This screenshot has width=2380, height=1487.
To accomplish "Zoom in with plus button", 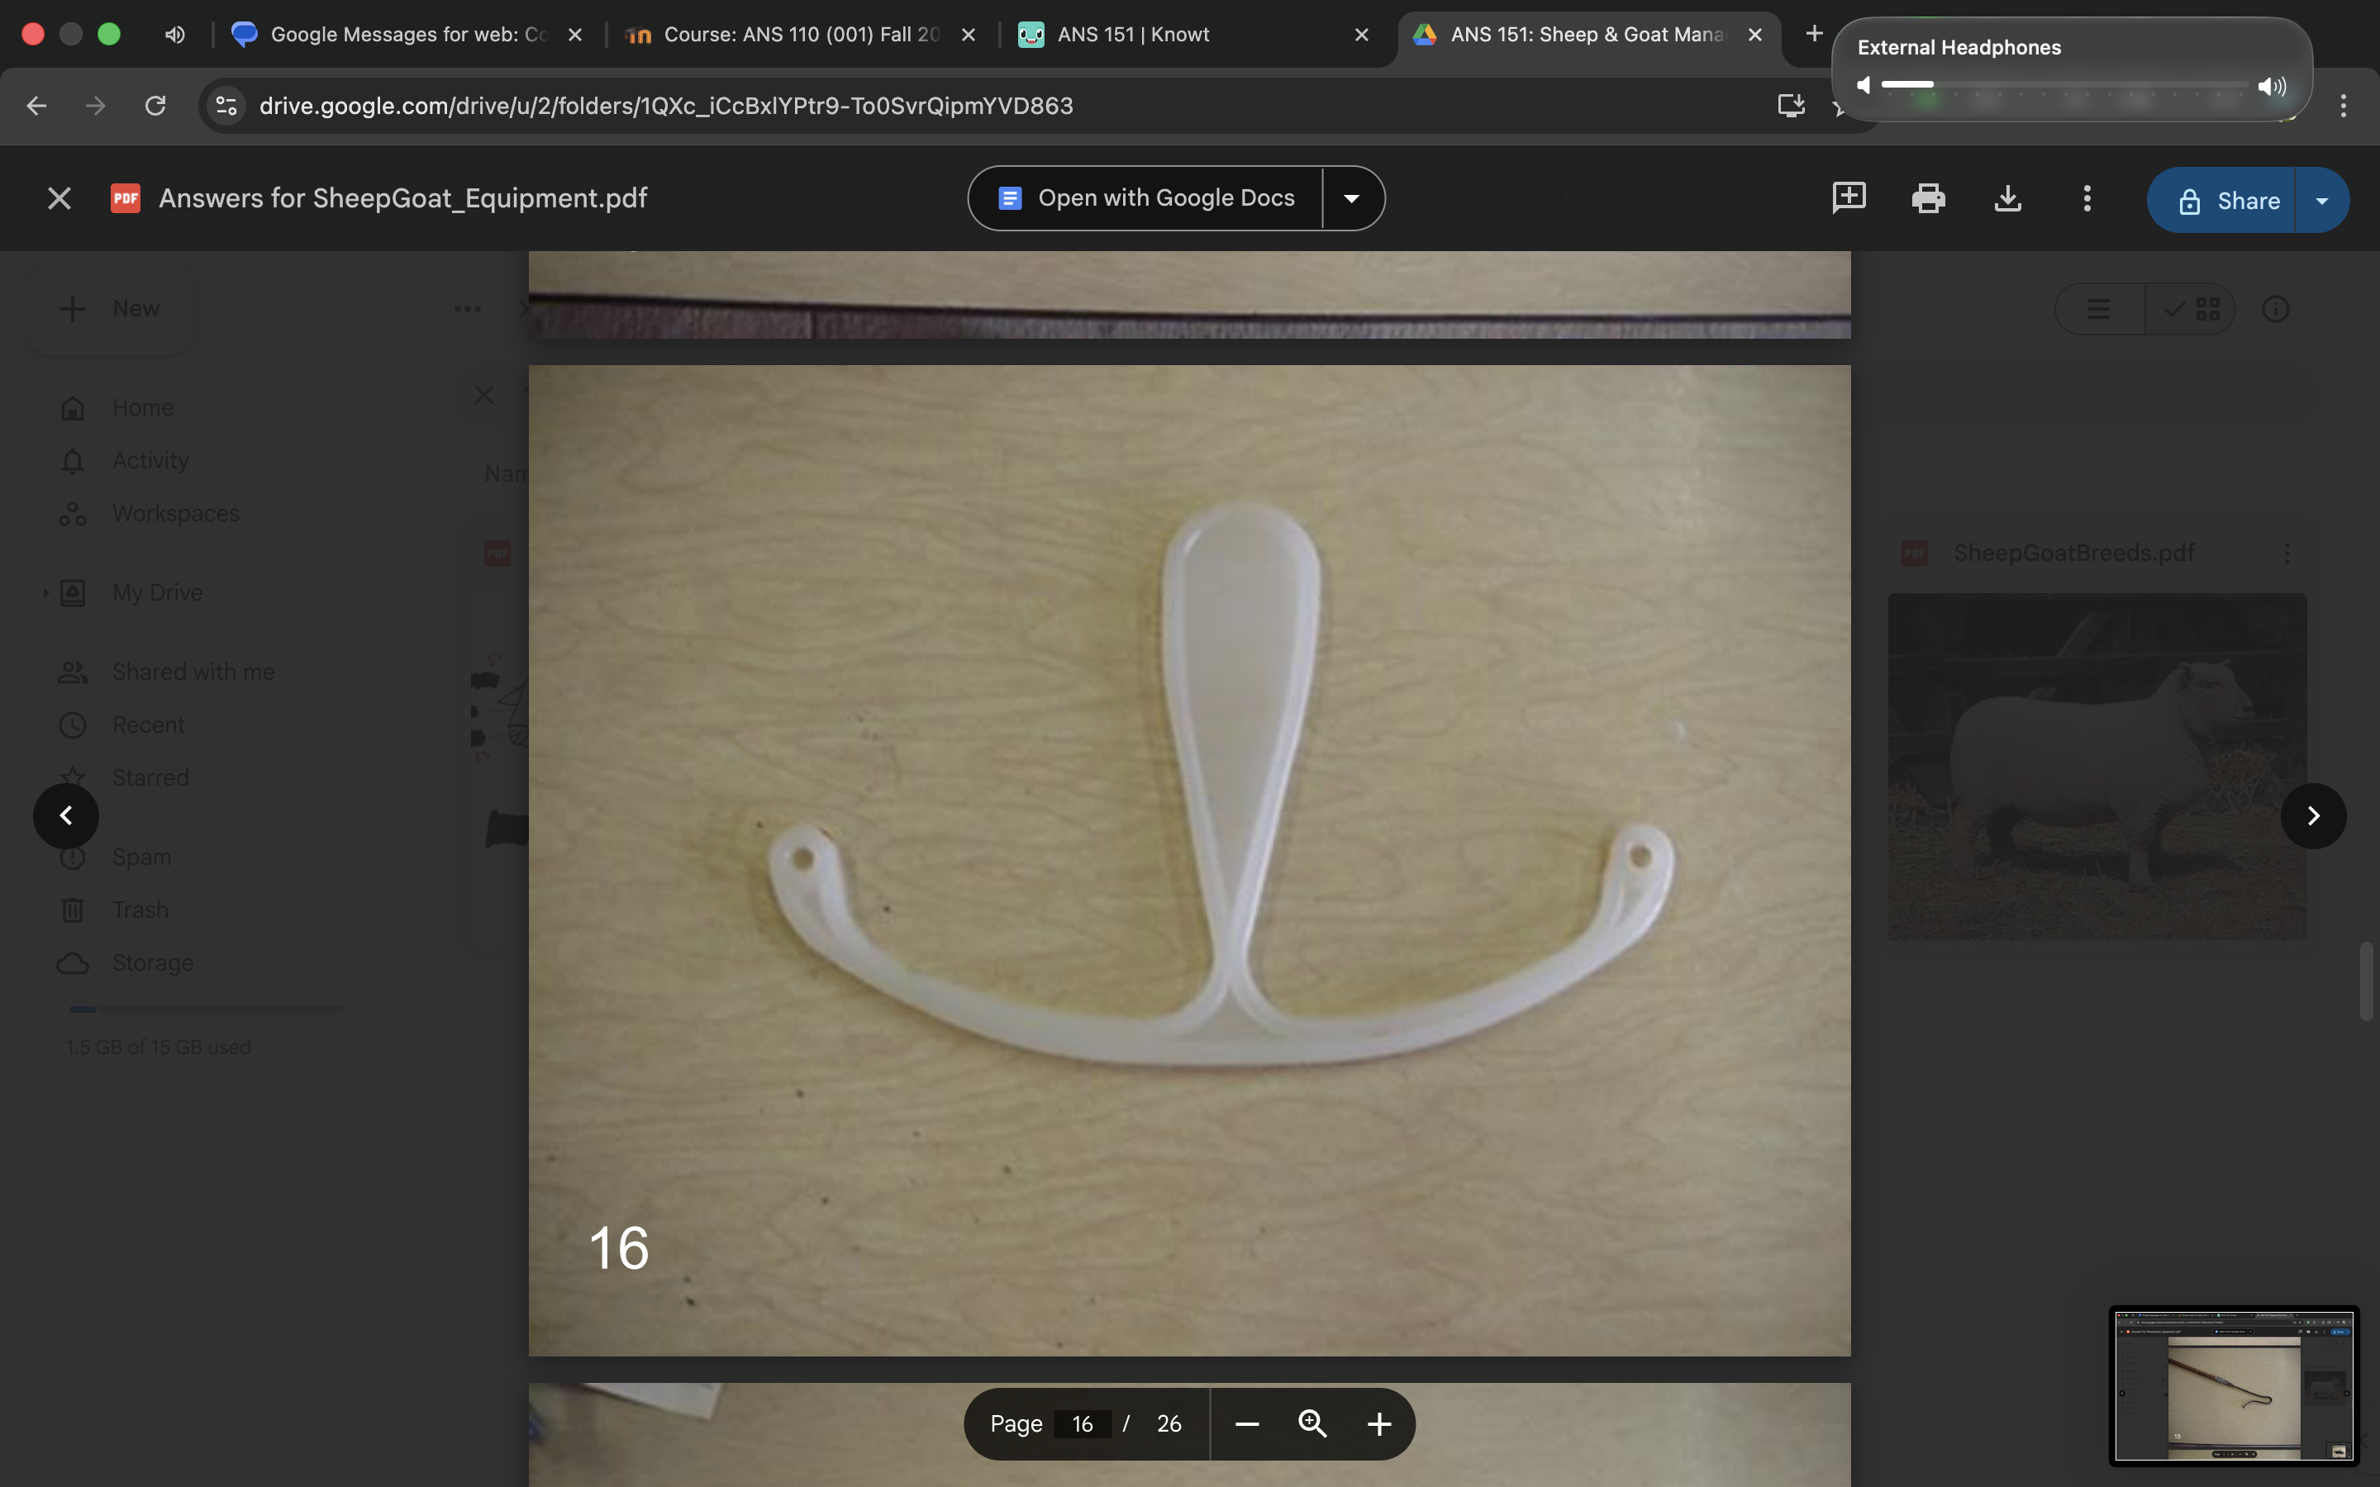I will click(1378, 1423).
